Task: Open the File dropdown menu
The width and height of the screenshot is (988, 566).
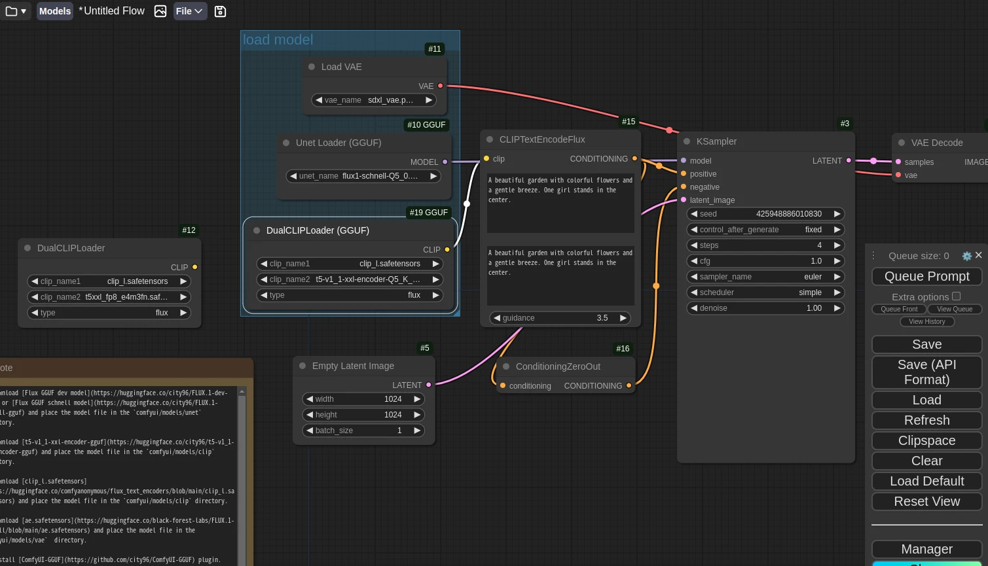Action: [190, 11]
